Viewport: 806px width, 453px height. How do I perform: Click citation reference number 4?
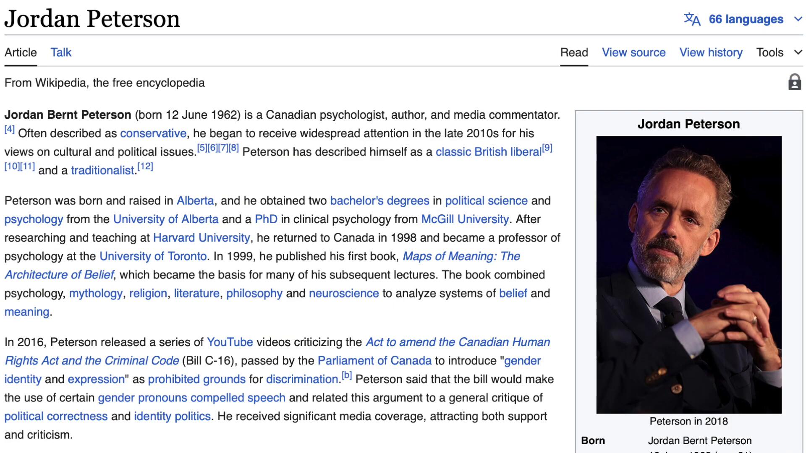pyautogui.click(x=9, y=129)
